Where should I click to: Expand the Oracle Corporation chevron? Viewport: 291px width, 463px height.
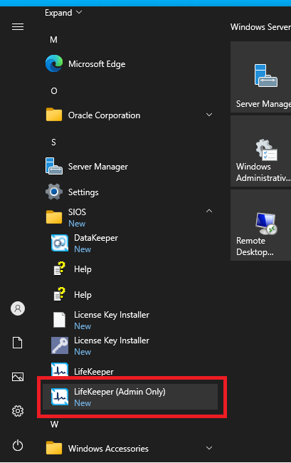(209, 115)
